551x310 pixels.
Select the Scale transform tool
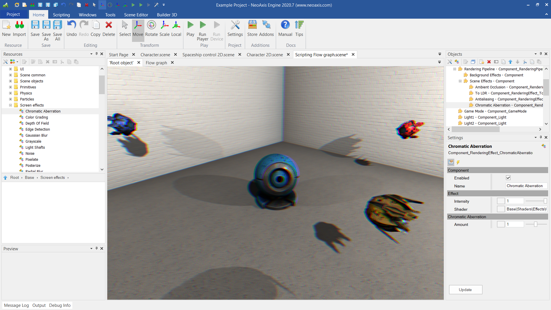click(164, 25)
